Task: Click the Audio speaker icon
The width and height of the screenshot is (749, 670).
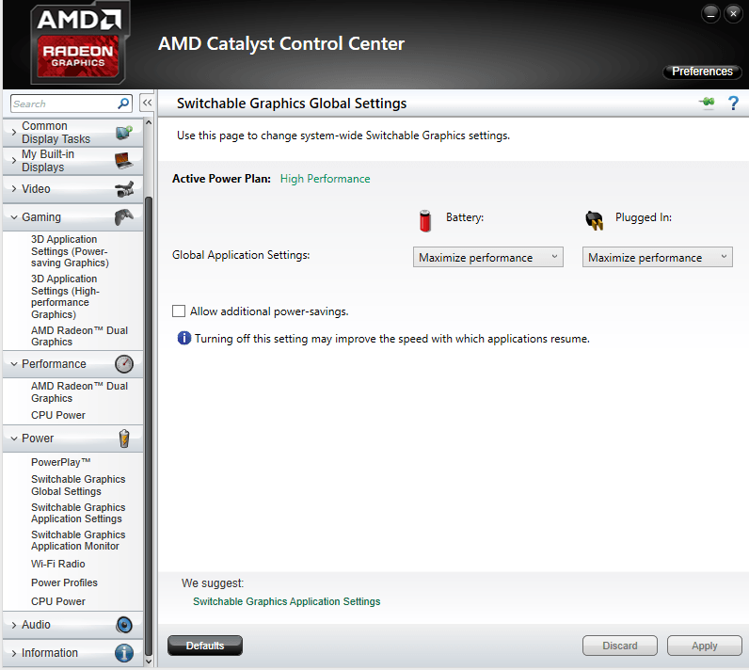Action: pyautogui.click(x=124, y=625)
